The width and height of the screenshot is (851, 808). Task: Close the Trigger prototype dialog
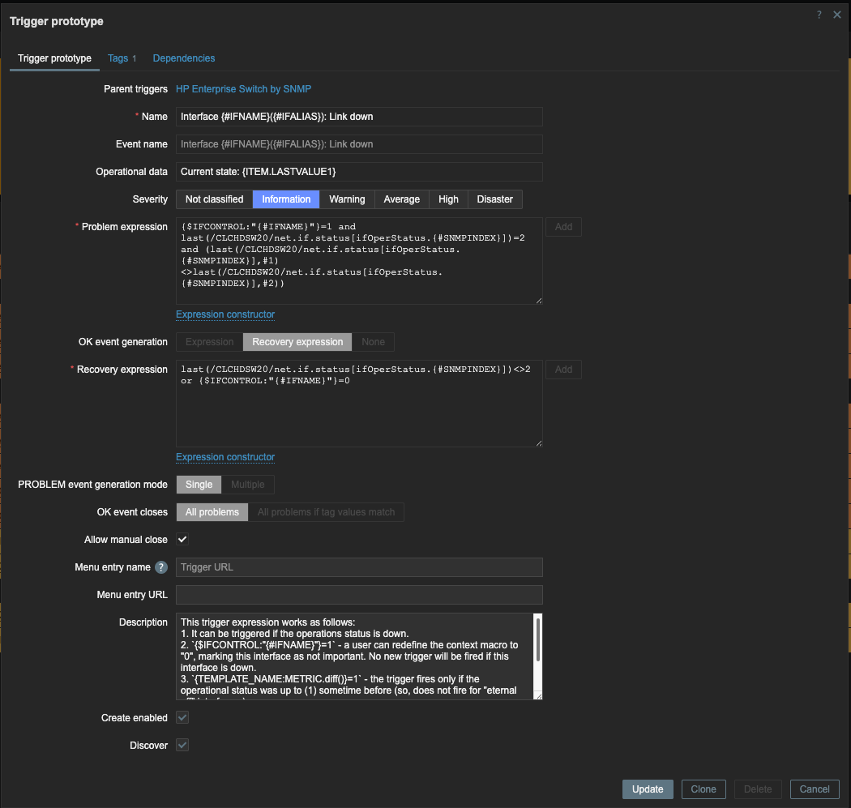(837, 15)
